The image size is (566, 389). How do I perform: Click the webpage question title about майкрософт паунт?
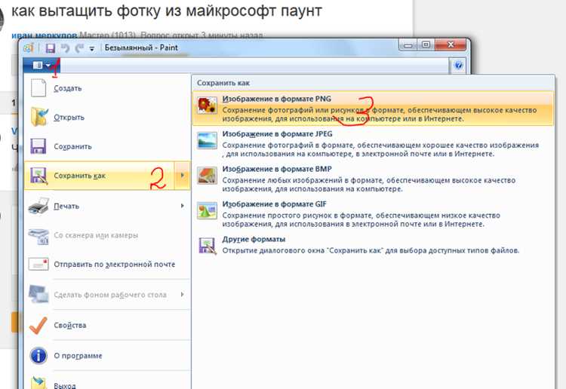click(167, 11)
